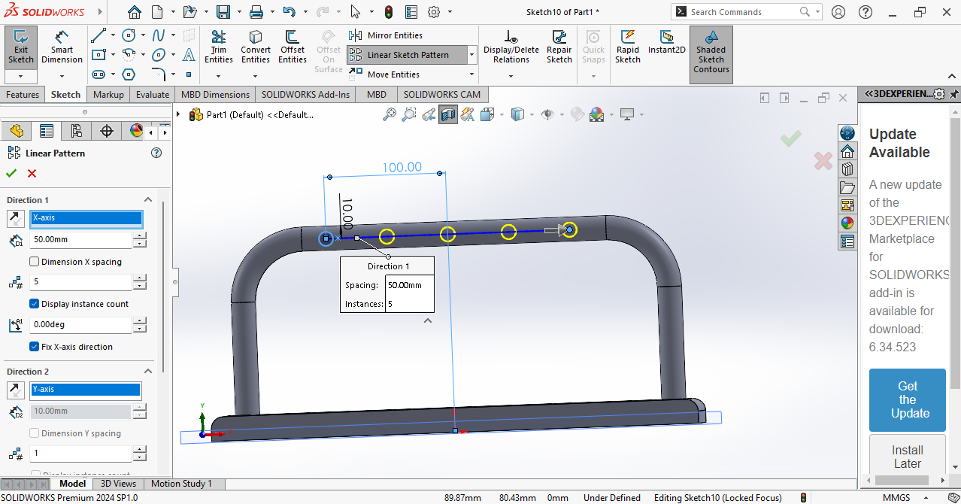The width and height of the screenshot is (961, 504).
Task: Click Get the Update button
Action: (x=908, y=399)
